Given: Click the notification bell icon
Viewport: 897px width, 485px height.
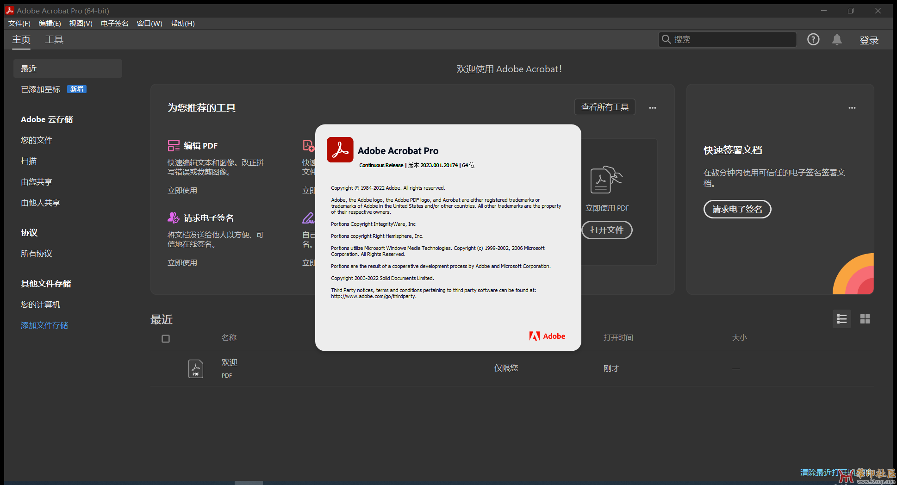Looking at the screenshot, I should pyautogui.click(x=837, y=39).
